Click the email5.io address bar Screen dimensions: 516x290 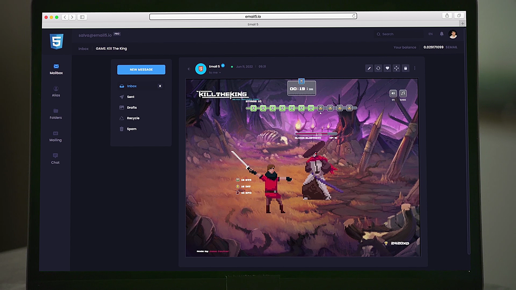click(253, 16)
